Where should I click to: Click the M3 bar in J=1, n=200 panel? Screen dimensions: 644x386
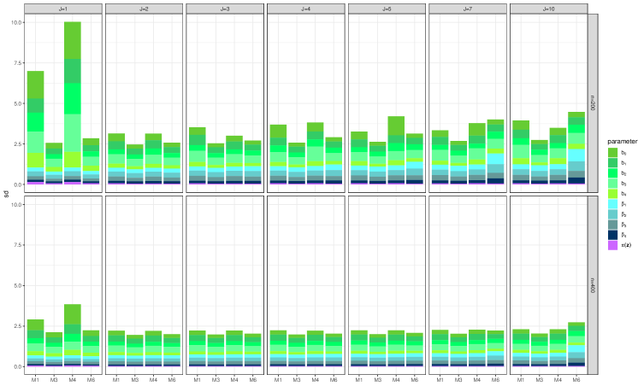click(x=54, y=164)
